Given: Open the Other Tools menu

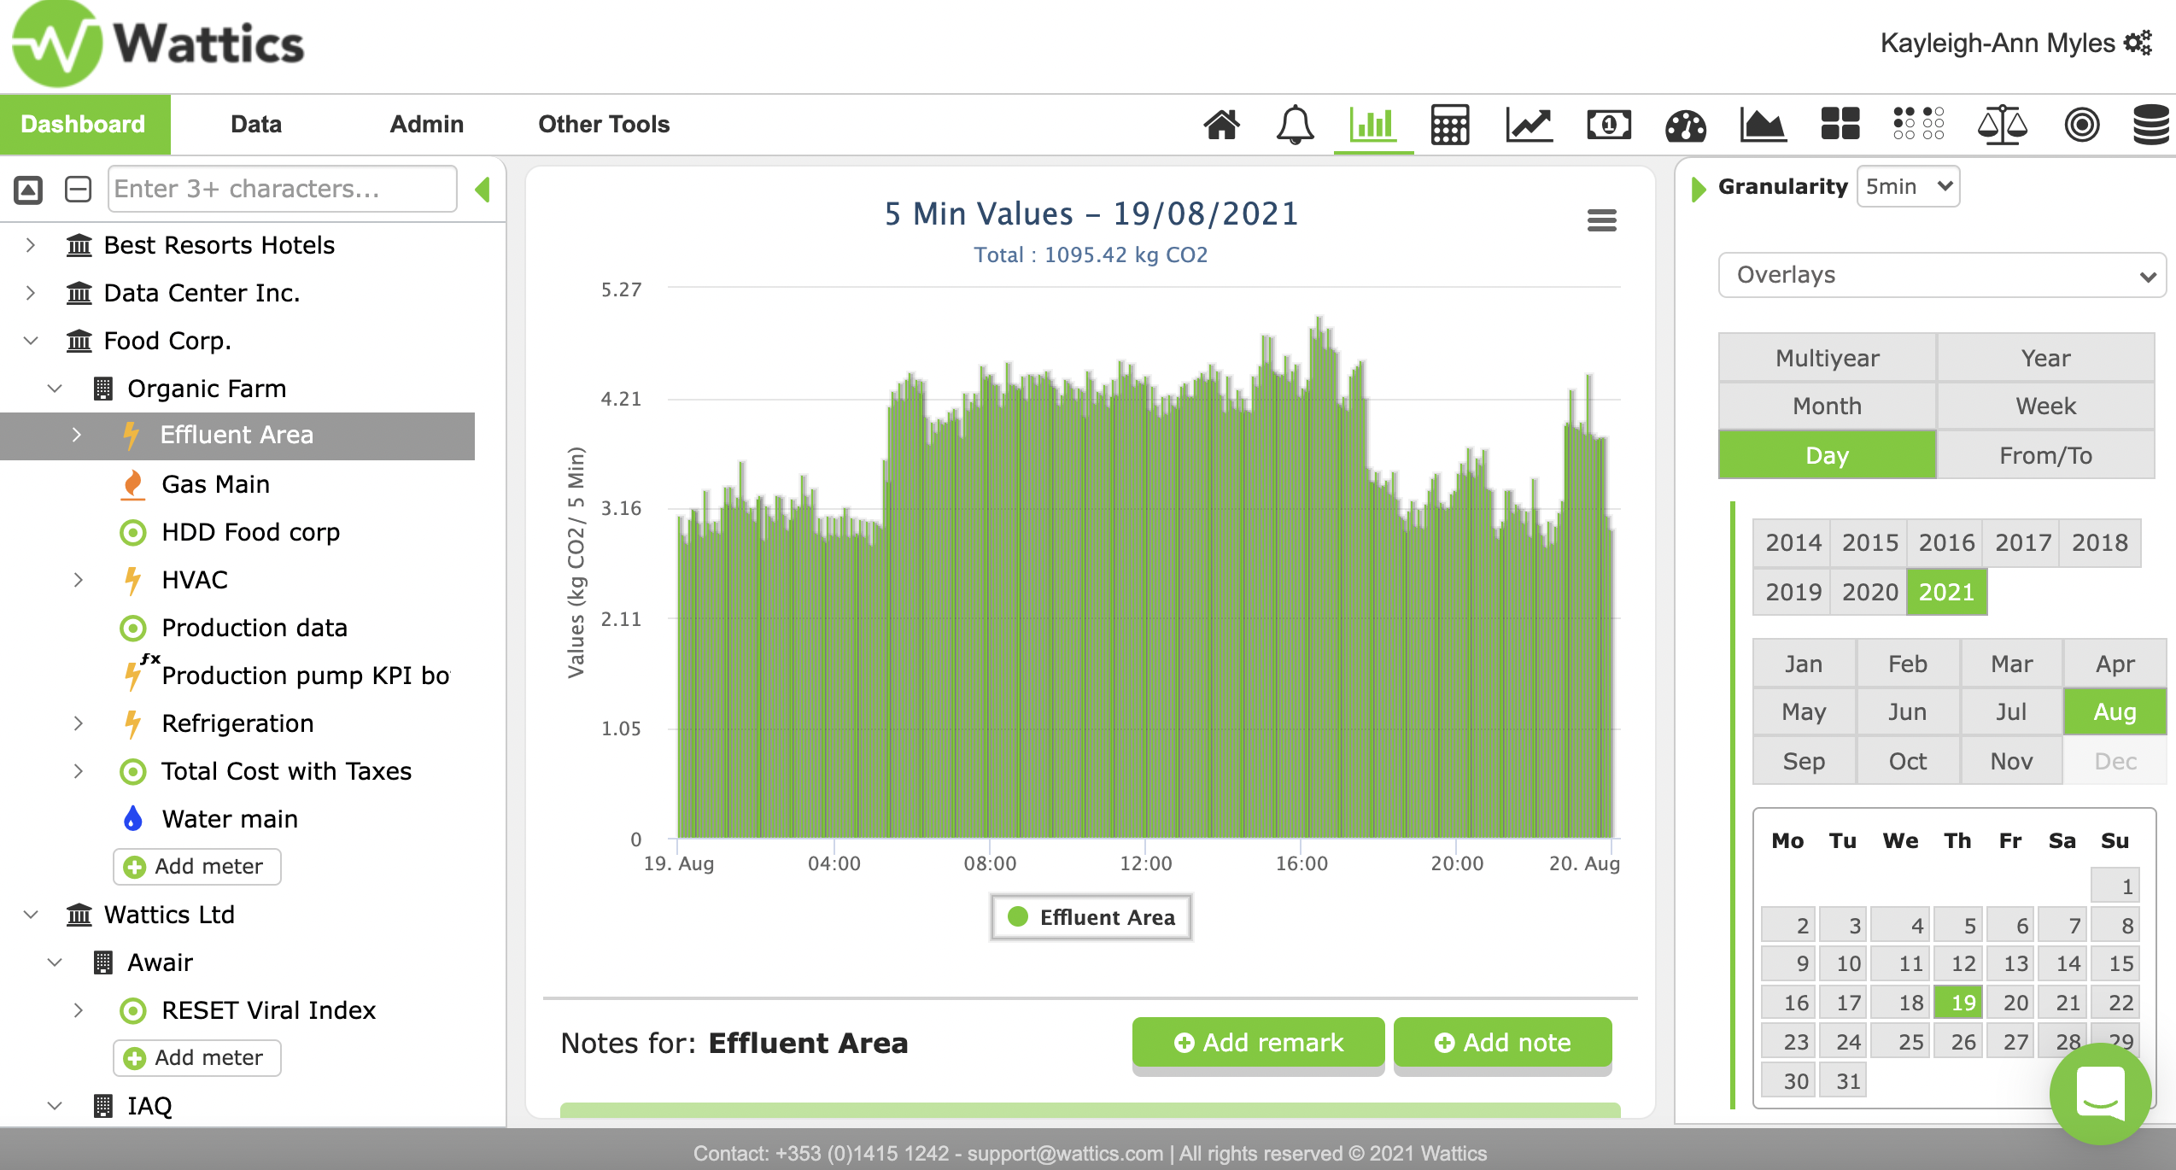Looking at the screenshot, I should (603, 125).
